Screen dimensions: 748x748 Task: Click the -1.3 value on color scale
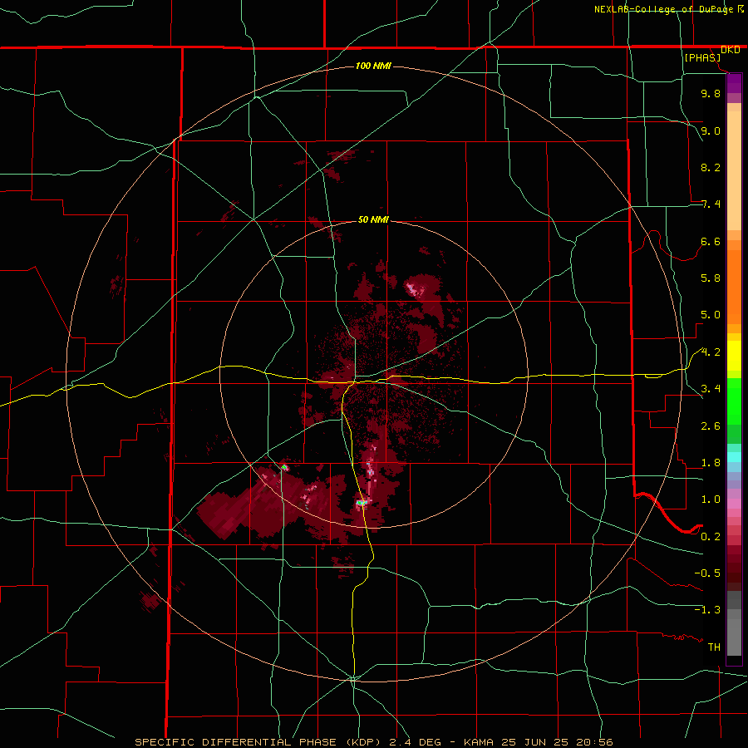(707, 610)
